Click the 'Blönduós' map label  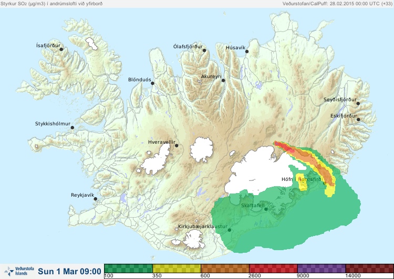click(x=139, y=80)
